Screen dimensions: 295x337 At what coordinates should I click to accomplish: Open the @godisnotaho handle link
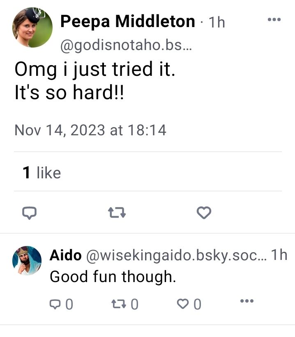pos(126,46)
